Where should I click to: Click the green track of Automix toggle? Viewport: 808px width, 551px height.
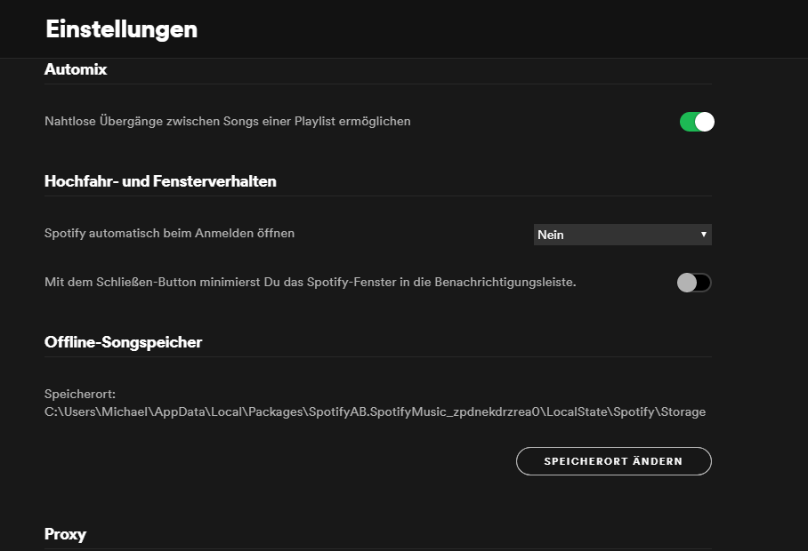[x=687, y=122]
